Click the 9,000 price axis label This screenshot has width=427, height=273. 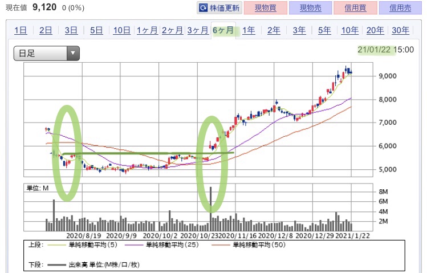tap(388, 76)
